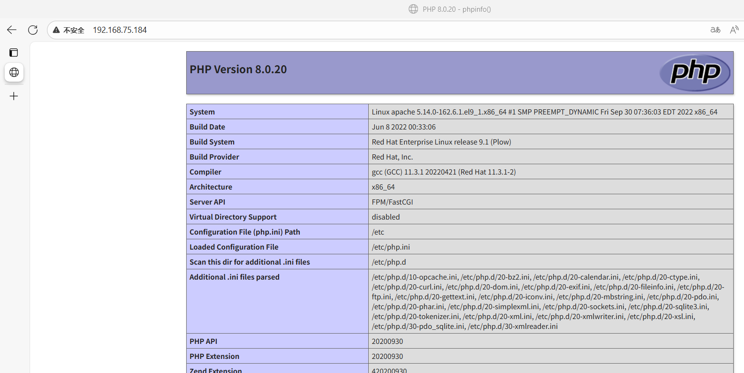Click the 'disabled' value
Image resolution: width=744 pixels, height=373 pixels.
386,217
